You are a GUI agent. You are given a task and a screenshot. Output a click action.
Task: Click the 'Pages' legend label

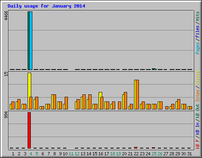(198, 48)
